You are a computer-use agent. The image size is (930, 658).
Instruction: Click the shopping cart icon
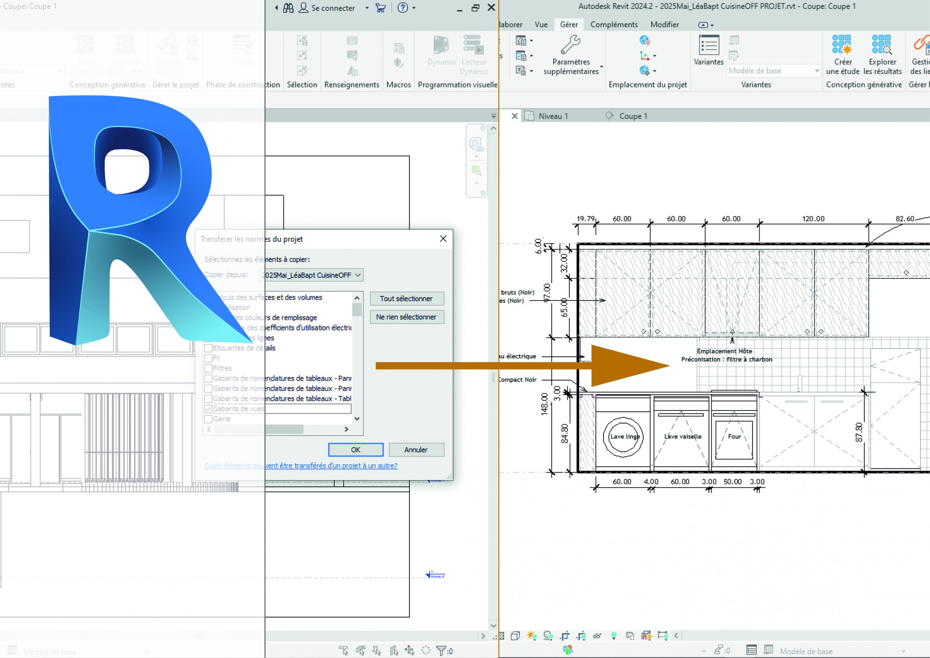pyautogui.click(x=380, y=8)
